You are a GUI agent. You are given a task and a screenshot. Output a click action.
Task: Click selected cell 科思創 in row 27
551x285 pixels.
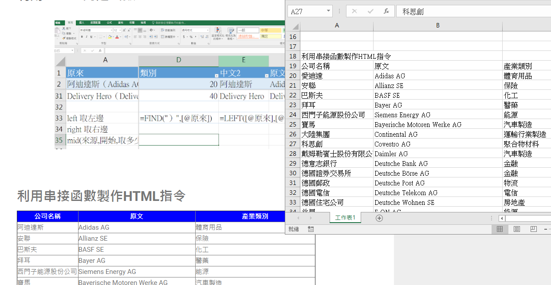[337, 144]
